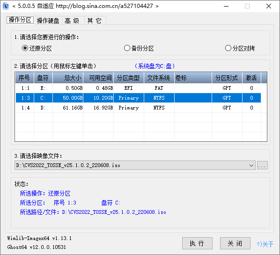280x255 pixels.
Task: Select the E: EFI partition row
Action: coord(138,88)
